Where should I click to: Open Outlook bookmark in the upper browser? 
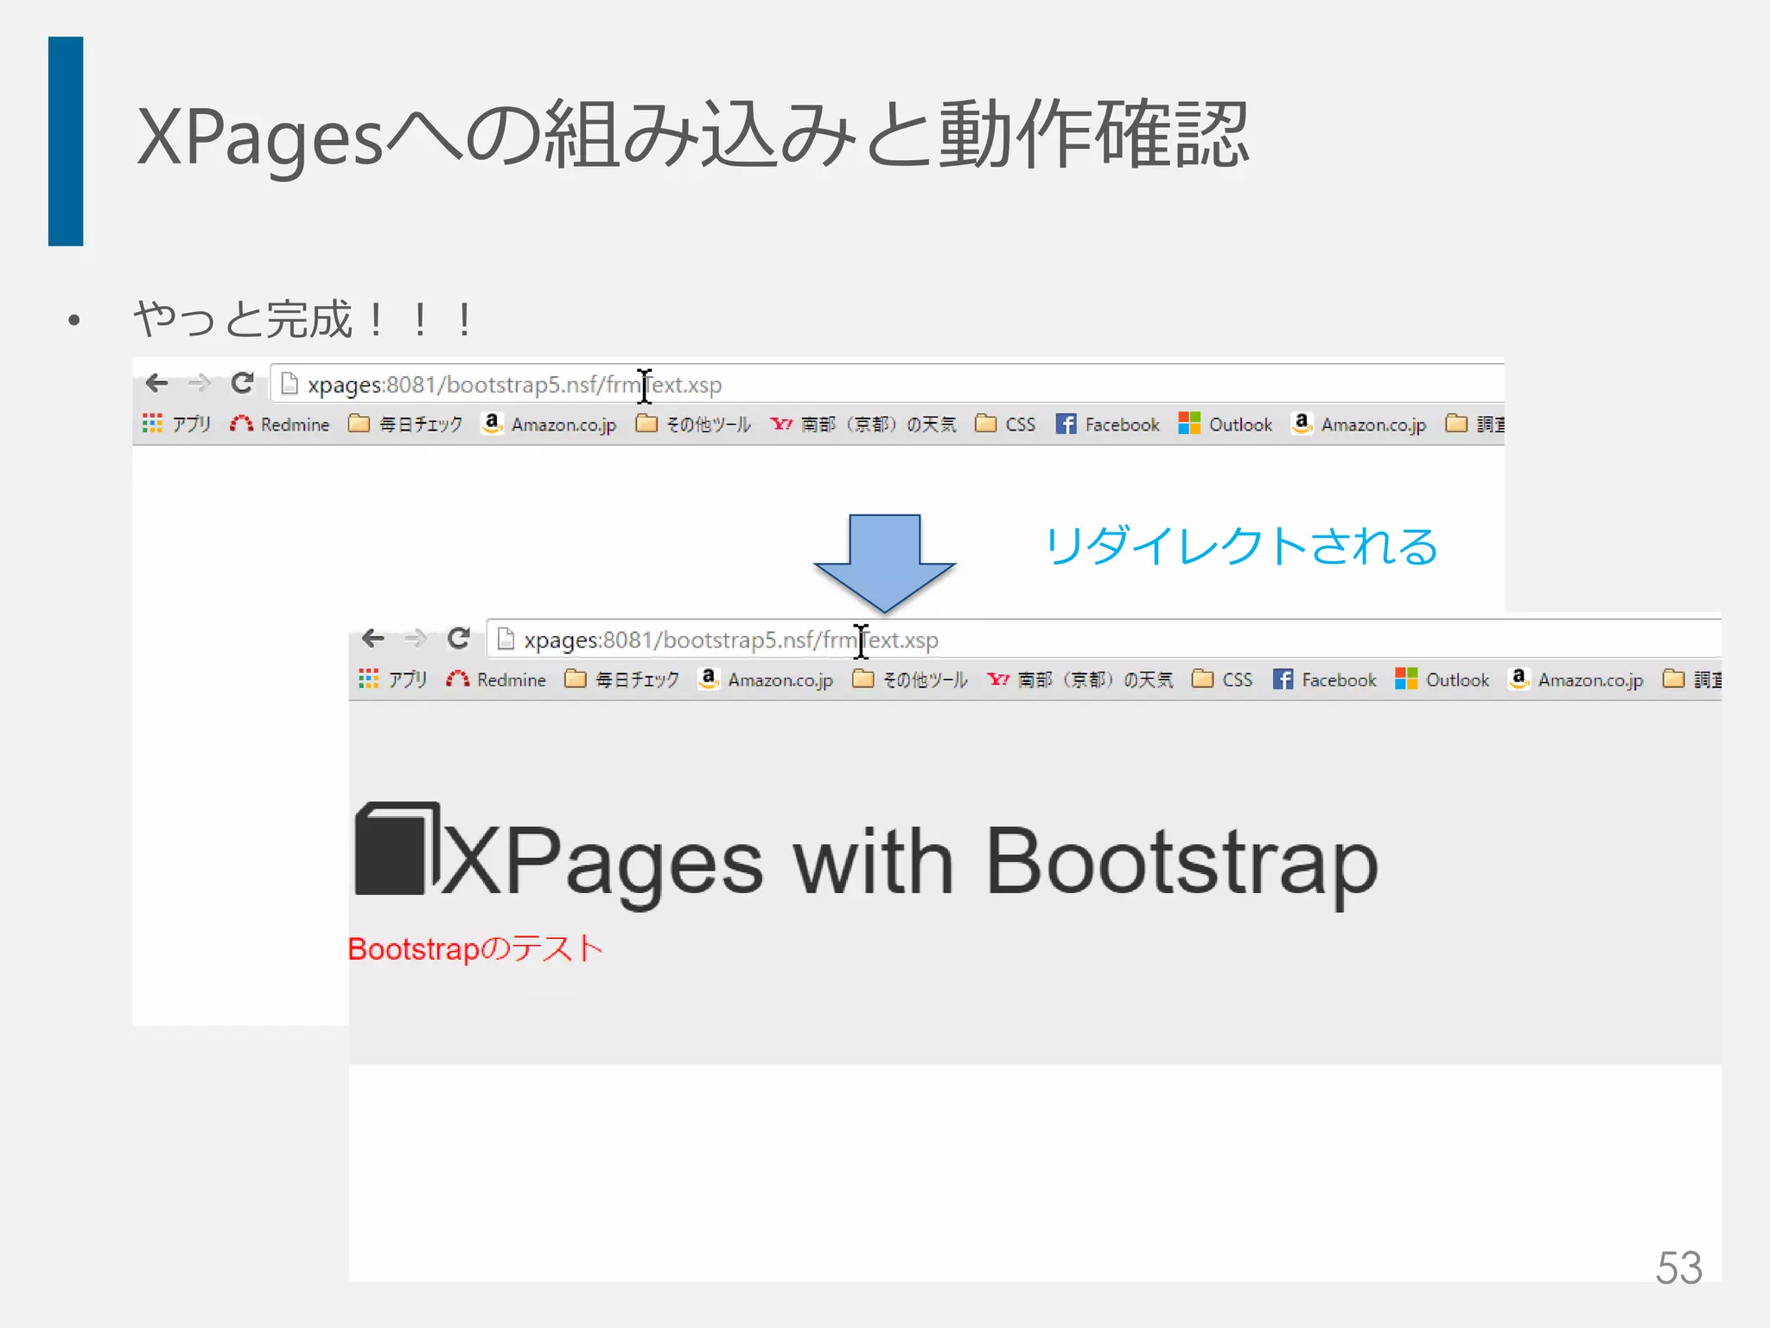(x=1225, y=424)
